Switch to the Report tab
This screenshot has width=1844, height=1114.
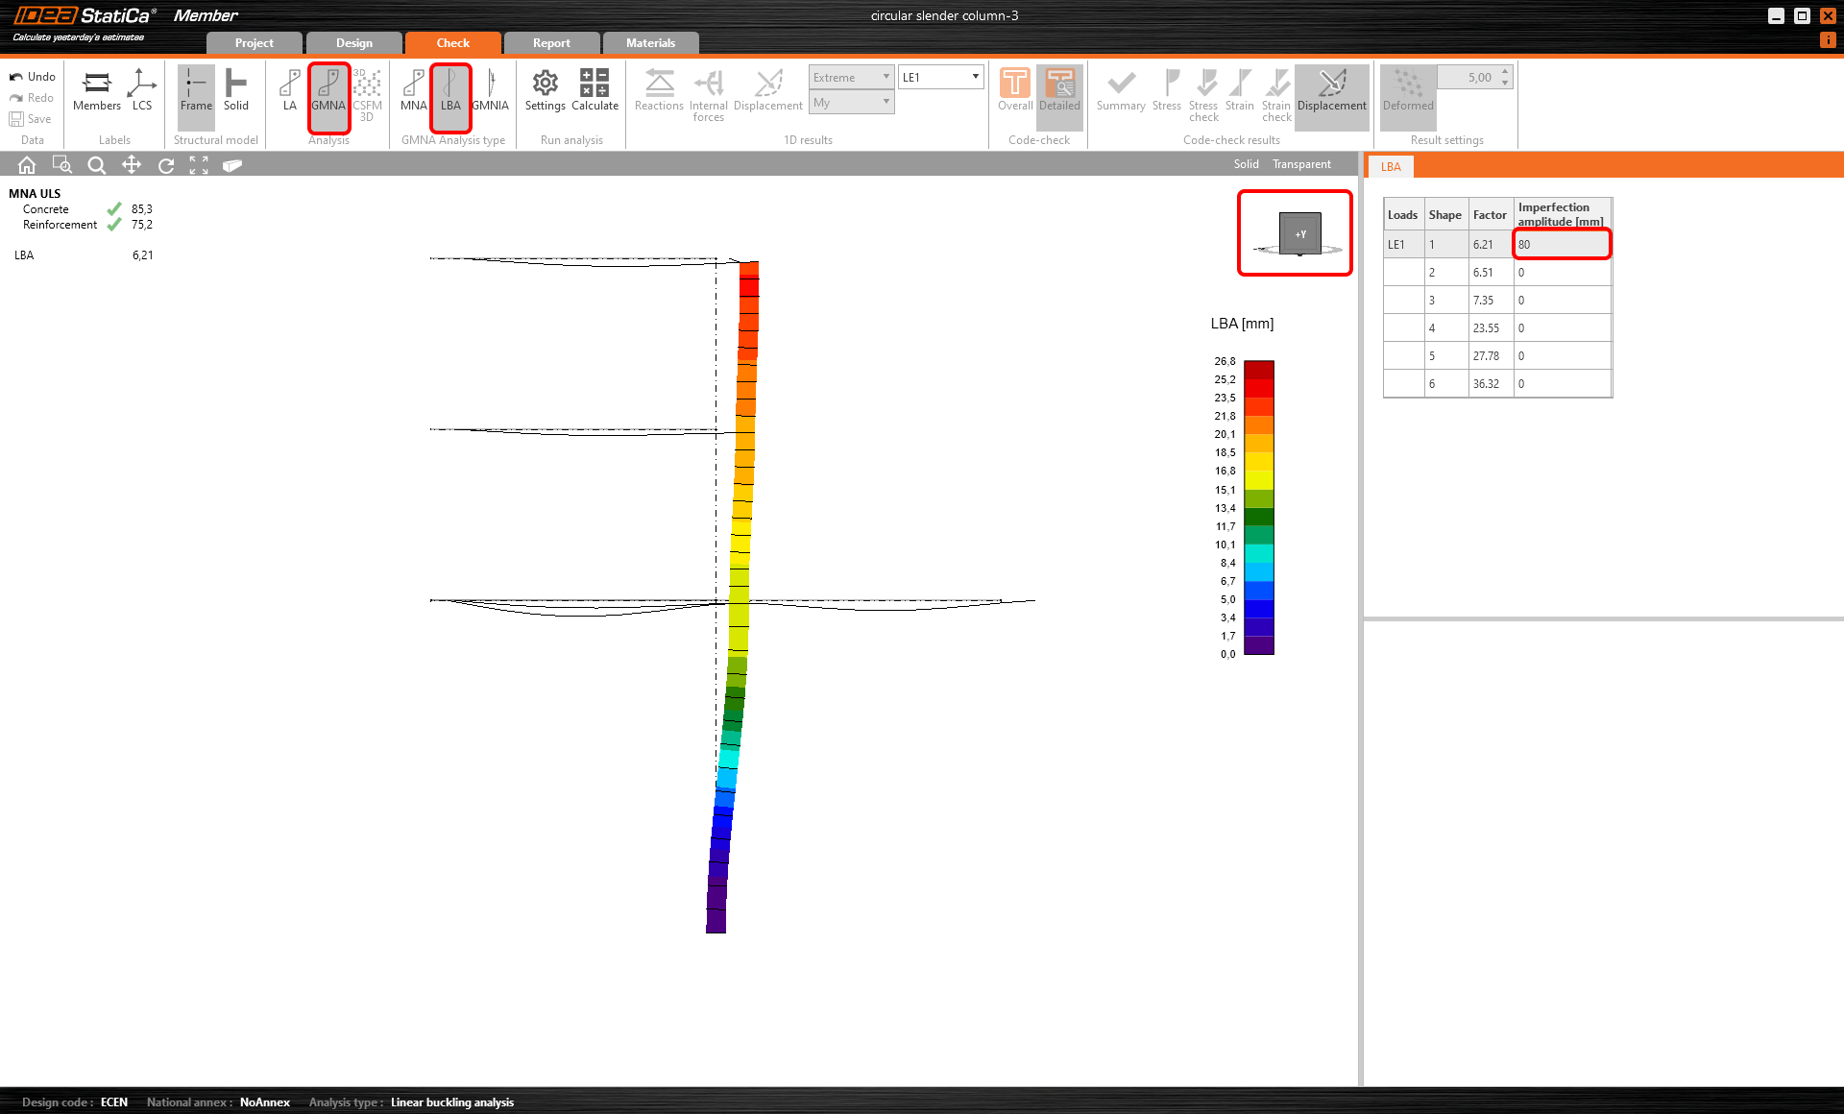coord(551,43)
